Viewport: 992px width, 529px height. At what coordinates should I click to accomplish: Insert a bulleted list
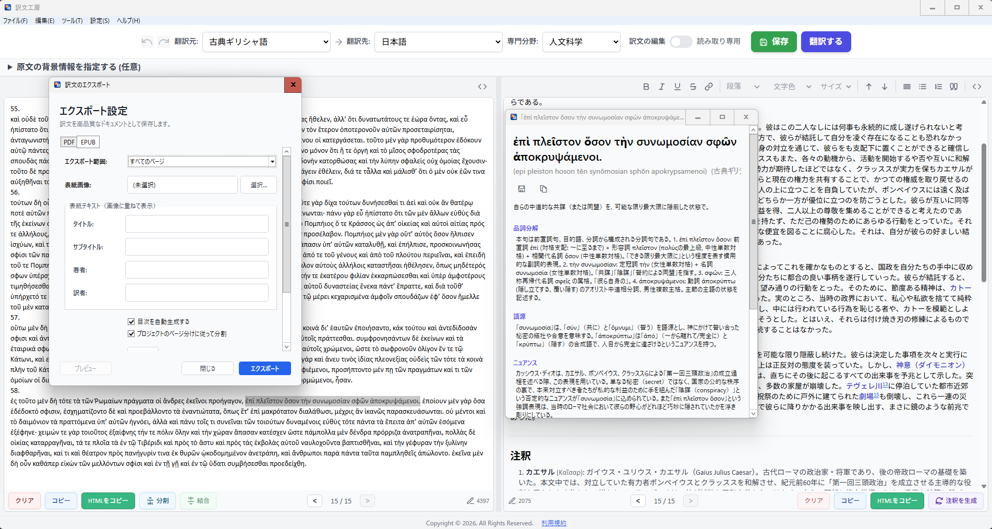pos(923,87)
